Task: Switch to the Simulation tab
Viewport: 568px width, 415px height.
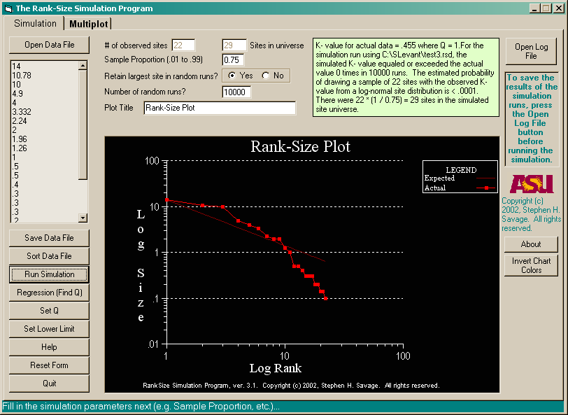Action: tap(35, 24)
